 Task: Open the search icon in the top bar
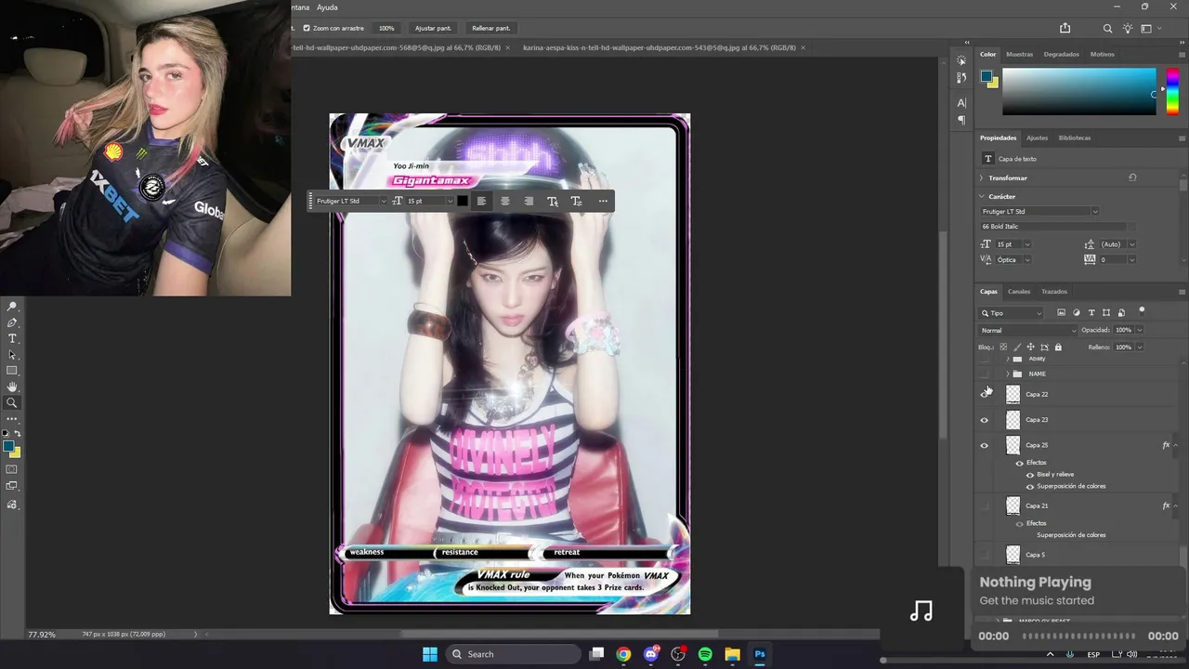(x=1107, y=28)
